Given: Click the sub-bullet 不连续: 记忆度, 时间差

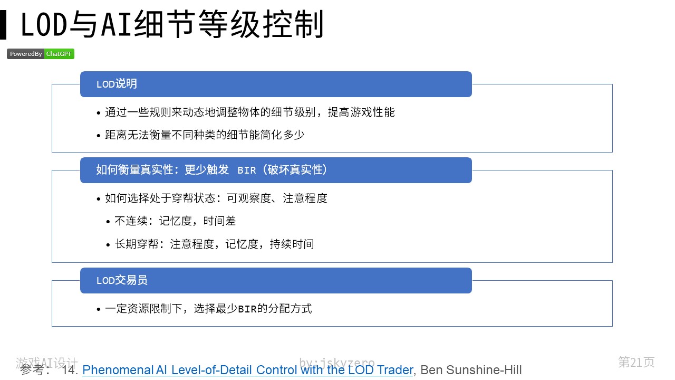Looking at the screenshot, I should pos(175,221).
